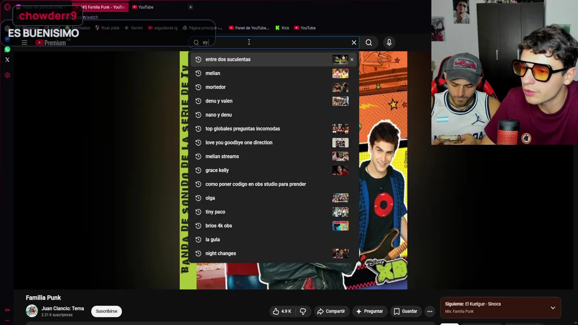
Task: Start voice search with the microphone
Action: coord(389,42)
